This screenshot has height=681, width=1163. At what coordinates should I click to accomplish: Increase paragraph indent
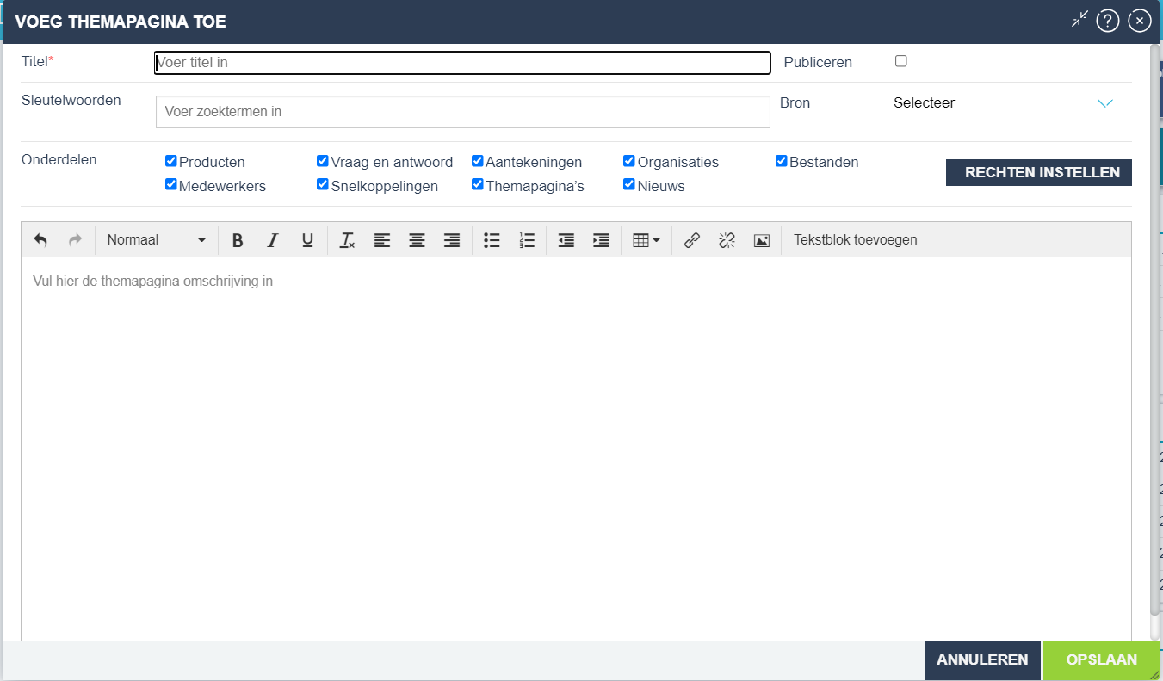click(601, 240)
